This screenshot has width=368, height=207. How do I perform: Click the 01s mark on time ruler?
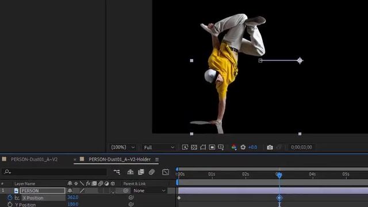[212, 174]
